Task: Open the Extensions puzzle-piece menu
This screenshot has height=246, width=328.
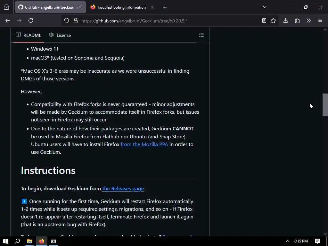Action: pyautogui.click(x=297, y=20)
